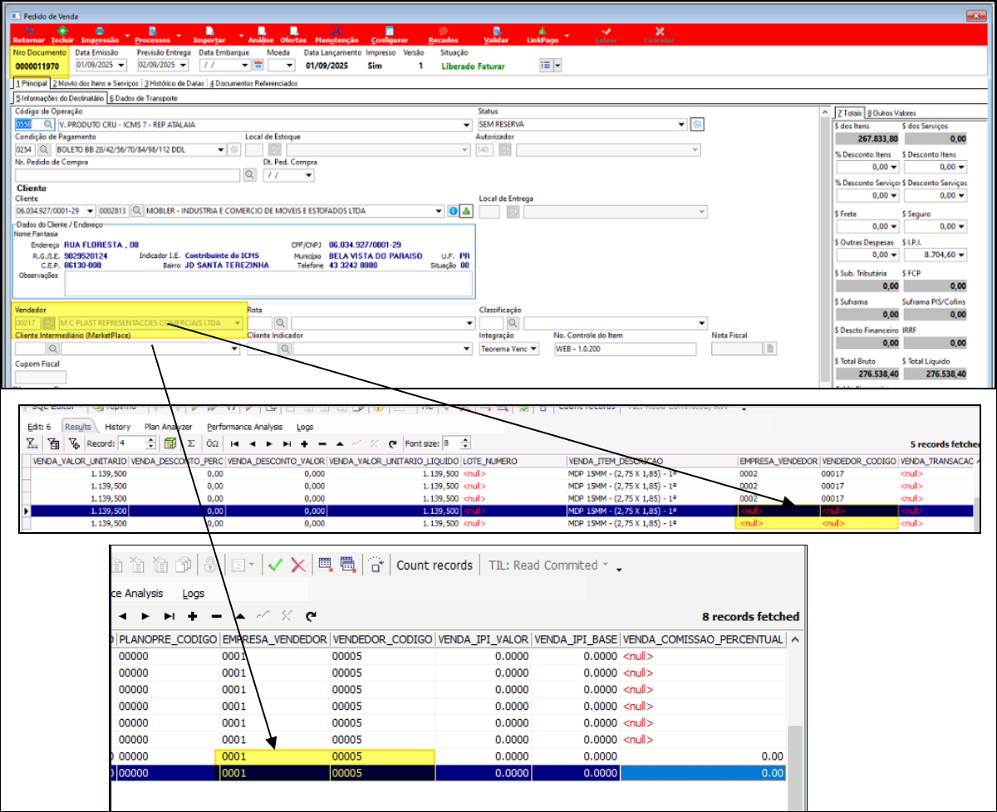Open Data Emissão date dropdown
Image resolution: width=997 pixels, height=812 pixels.
click(122, 65)
